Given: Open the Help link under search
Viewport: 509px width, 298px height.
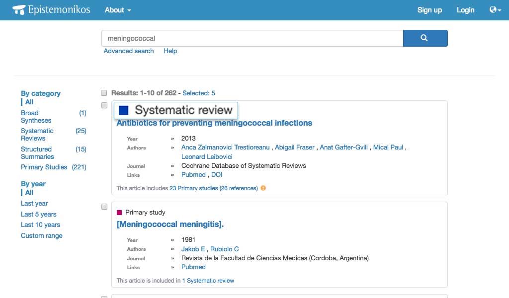Looking at the screenshot, I should 170,51.
